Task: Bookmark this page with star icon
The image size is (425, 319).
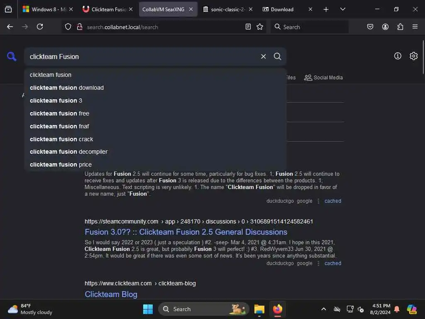Action: coord(260,27)
